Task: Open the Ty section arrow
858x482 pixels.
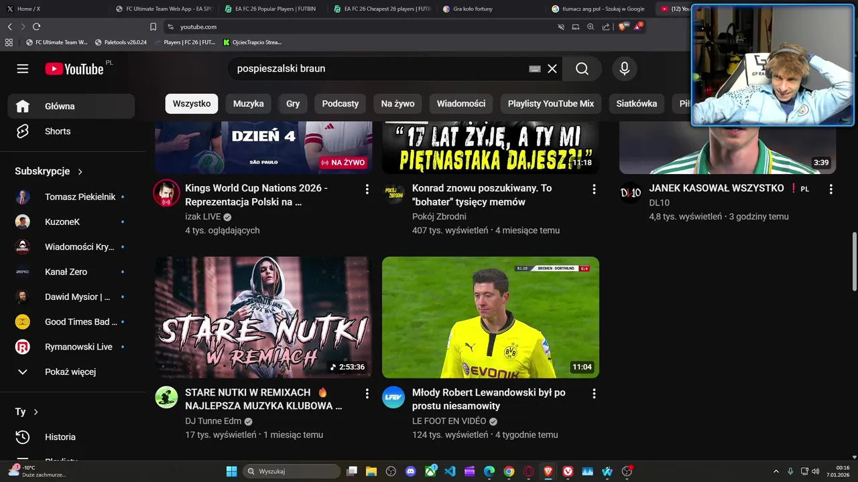Action: [x=36, y=412]
